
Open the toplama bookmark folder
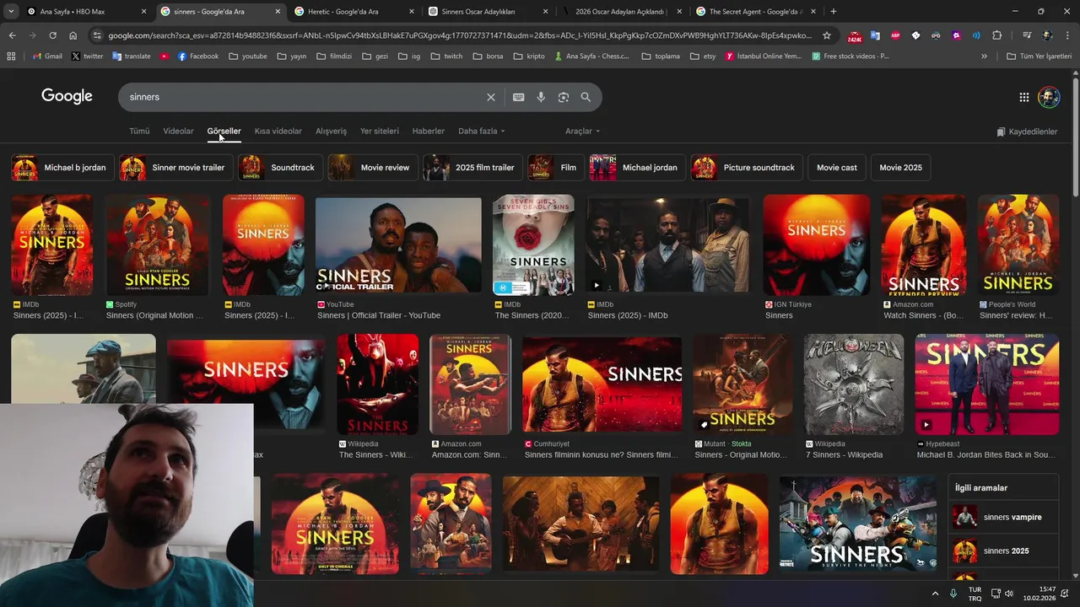[x=661, y=56]
